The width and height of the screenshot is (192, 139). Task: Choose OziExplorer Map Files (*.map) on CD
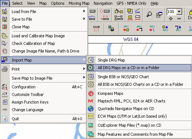click(139, 125)
